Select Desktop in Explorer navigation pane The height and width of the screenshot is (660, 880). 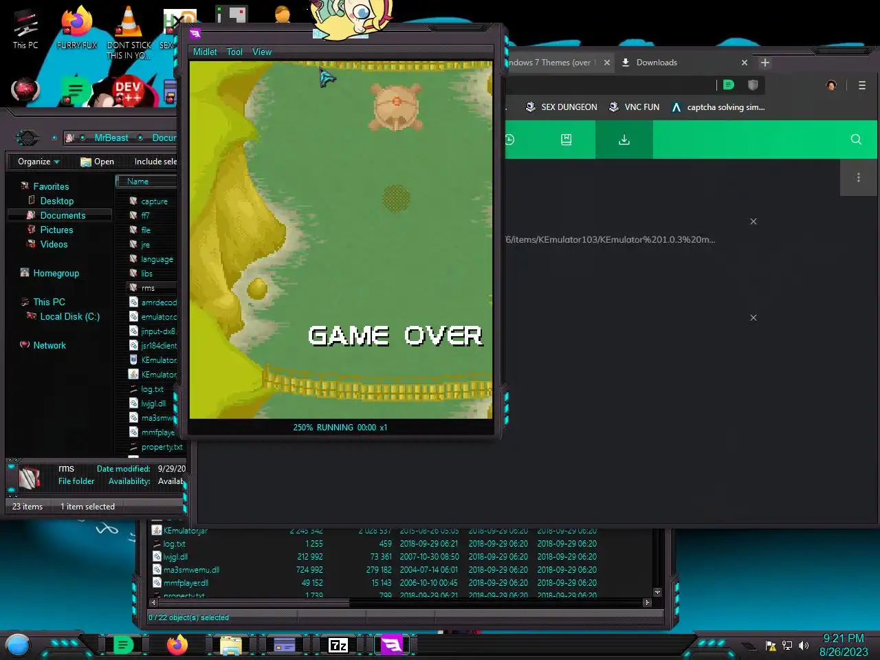(x=56, y=201)
